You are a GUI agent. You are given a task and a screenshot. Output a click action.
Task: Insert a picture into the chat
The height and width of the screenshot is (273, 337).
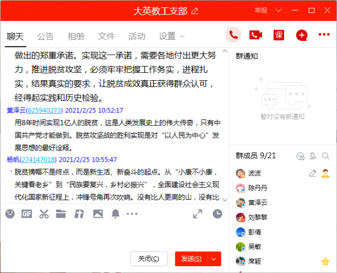point(98,214)
